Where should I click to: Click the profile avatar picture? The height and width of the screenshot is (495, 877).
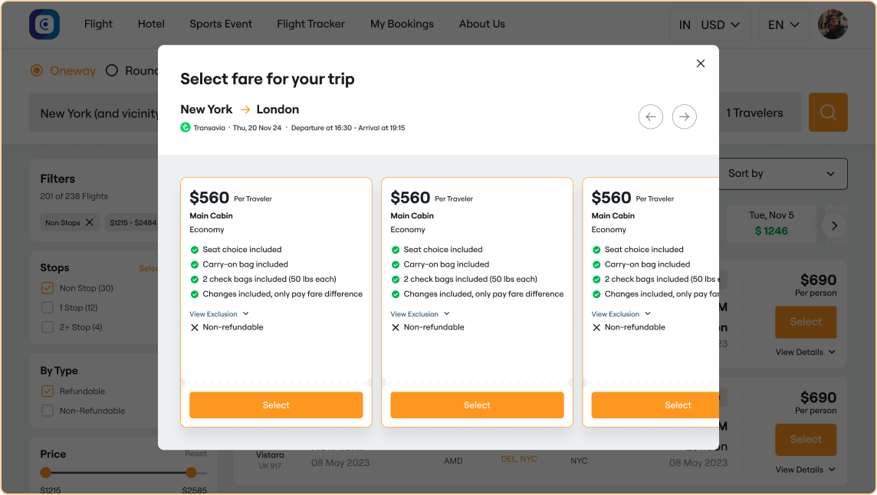(833, 24)
